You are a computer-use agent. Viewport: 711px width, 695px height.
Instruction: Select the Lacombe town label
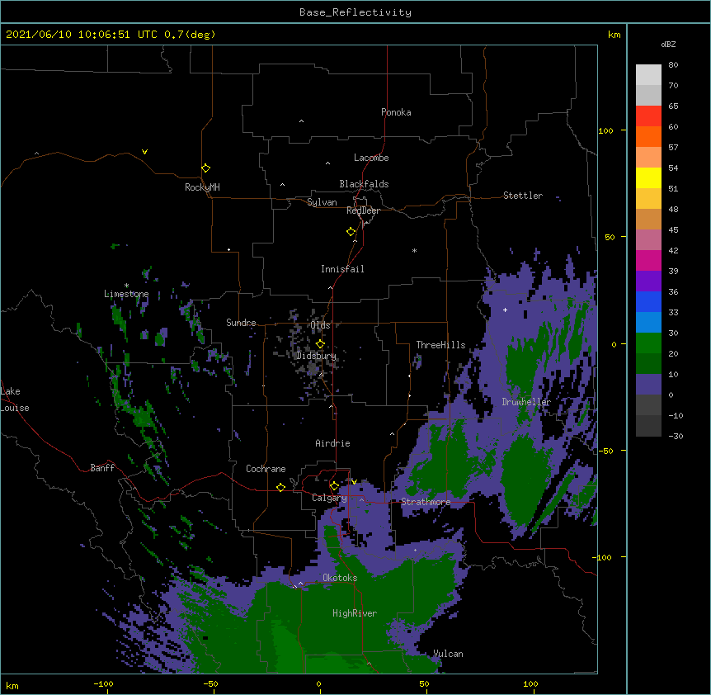(x=371, y=158)
